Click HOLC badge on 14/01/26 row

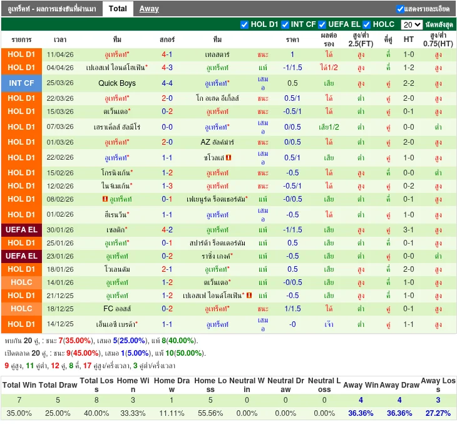tap(22, 282)
